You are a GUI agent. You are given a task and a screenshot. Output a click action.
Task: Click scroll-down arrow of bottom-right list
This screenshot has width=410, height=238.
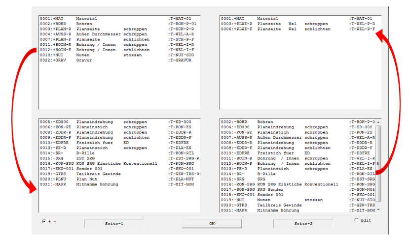(378, 210)
